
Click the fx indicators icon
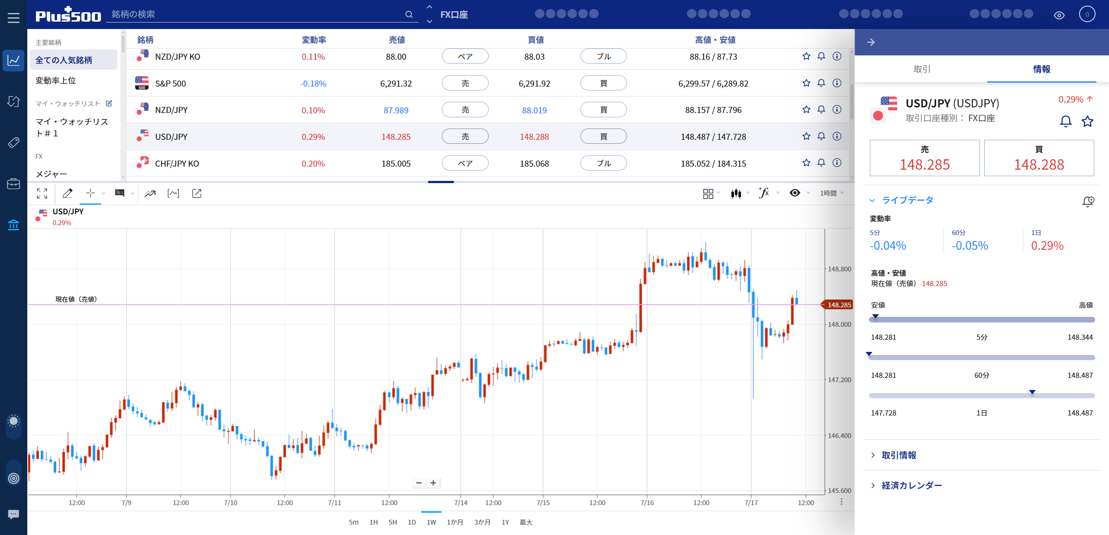click(764, 193)
